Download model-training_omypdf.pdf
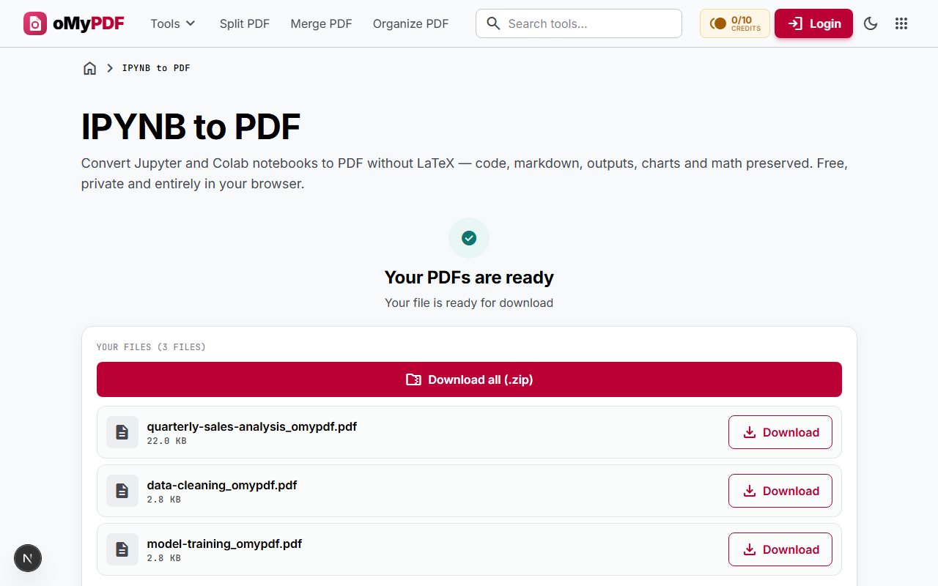The height and width of the screenshot is (586, 938). 780,549
